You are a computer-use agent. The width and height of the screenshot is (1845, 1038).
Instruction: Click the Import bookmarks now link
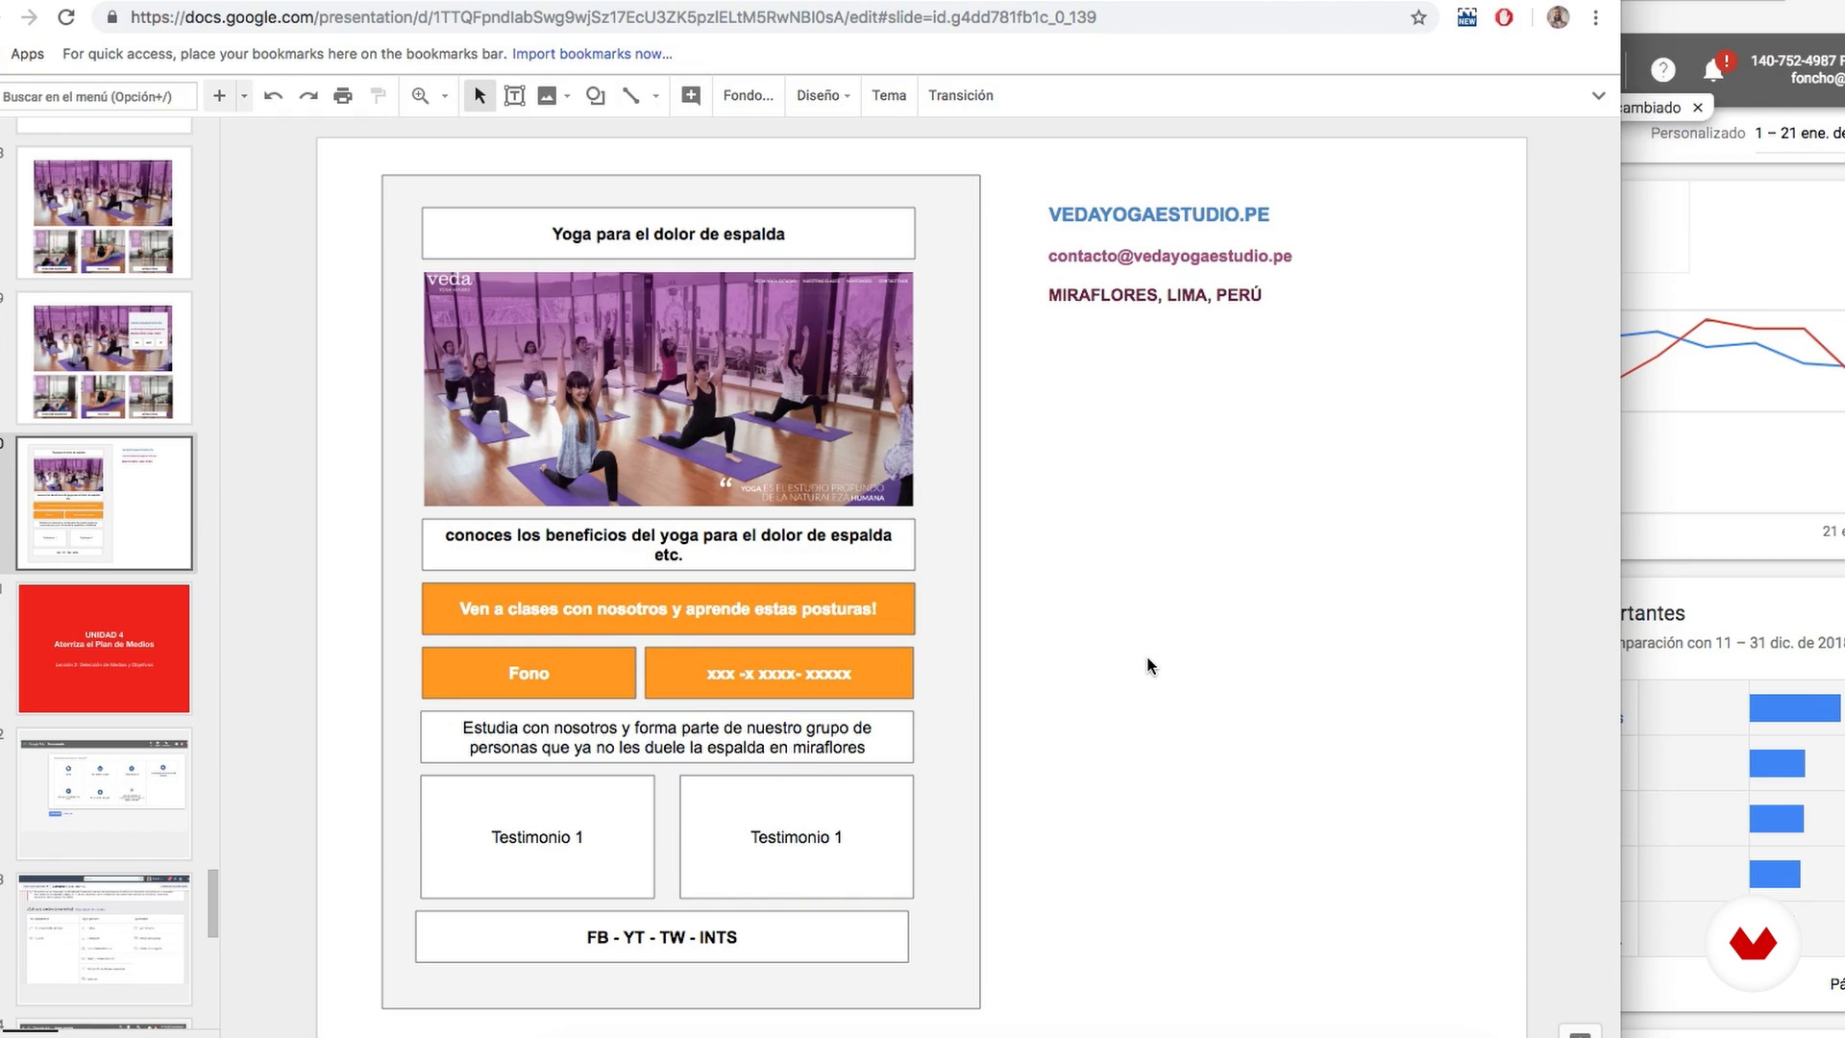coord(592,54)
